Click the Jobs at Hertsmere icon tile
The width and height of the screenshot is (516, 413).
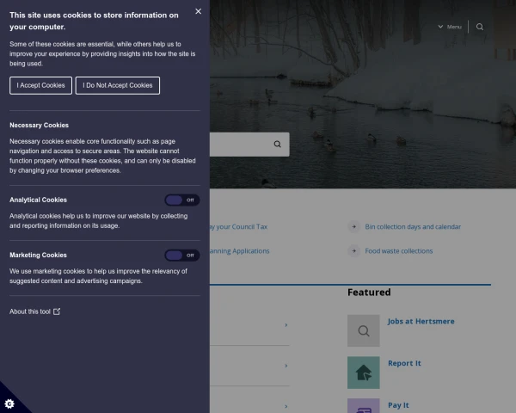[x=363, y=330]
